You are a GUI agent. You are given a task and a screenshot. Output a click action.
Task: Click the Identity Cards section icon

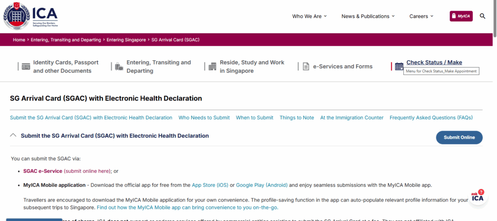pos(26,67)
